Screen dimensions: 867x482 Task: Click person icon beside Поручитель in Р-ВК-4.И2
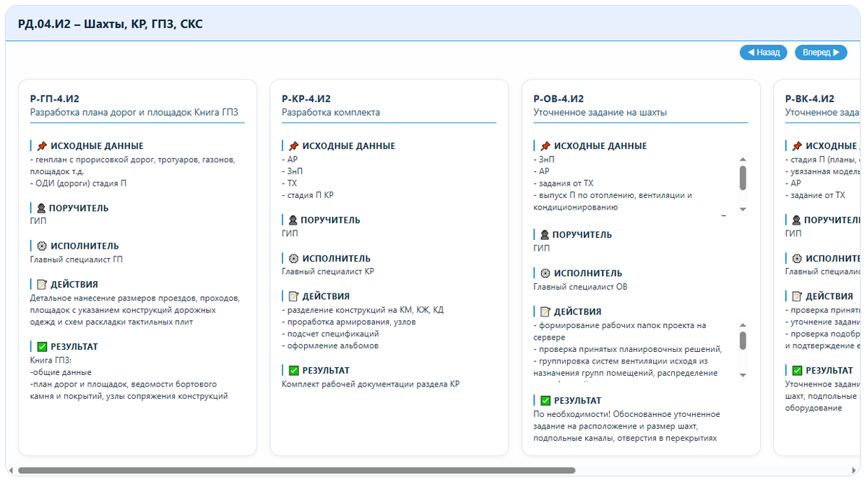pyautogui.click(x=797, y=220)
